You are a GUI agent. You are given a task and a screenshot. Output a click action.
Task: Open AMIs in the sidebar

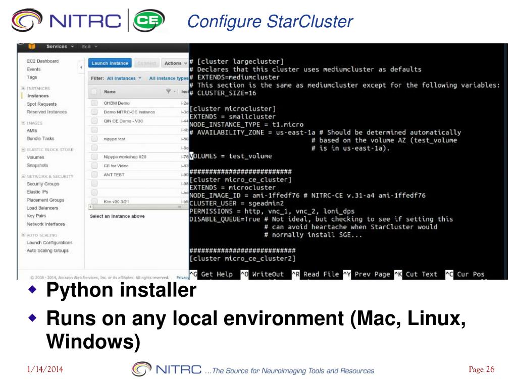[32, 131]
